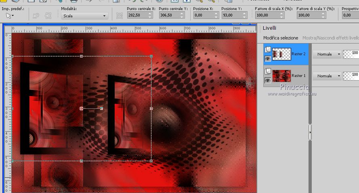
Task: Open the Normale blend mode for Raster 1
Action: 327,76
